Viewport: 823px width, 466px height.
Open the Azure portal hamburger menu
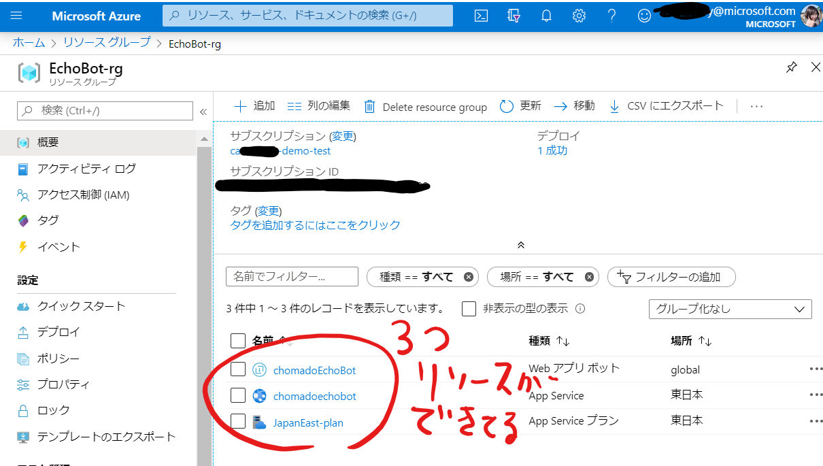[x=17, y=16]
